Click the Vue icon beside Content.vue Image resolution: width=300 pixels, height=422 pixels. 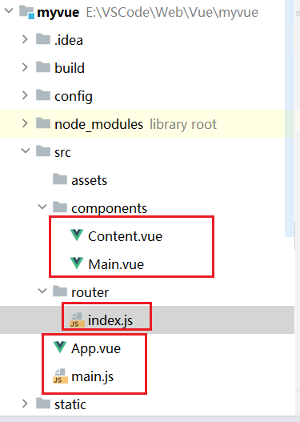pyautogui.click(x=77, y=235)
